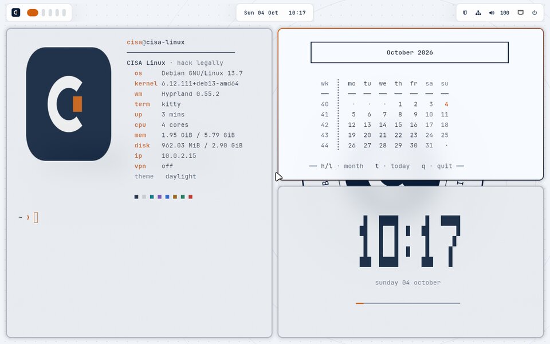Select highlighted day 4 in calendar
The width and height of the screenshot is (550, 344).
(446, 104)
